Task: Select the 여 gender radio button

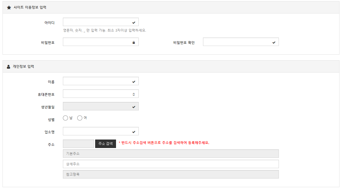Action: tap(80, 118)
